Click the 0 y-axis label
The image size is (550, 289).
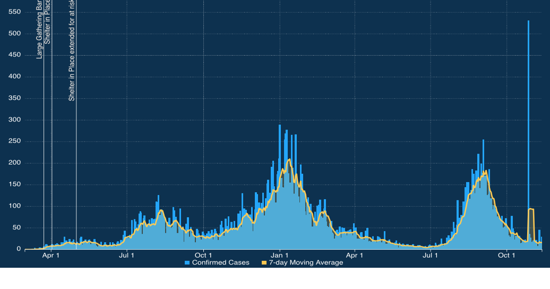tap(19, 249)
